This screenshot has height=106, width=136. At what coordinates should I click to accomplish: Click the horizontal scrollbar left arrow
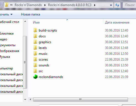30,99
